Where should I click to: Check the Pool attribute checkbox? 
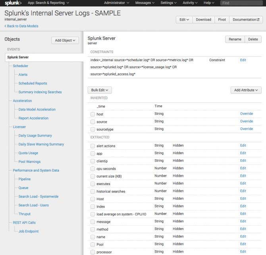(x=93, y=245)
